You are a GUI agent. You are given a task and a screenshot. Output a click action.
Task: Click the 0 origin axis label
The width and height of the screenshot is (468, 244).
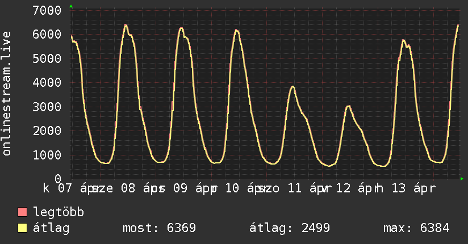pos(58,179)
